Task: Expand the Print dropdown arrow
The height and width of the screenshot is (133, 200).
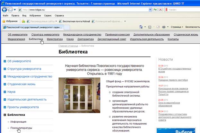Action: 168,27
